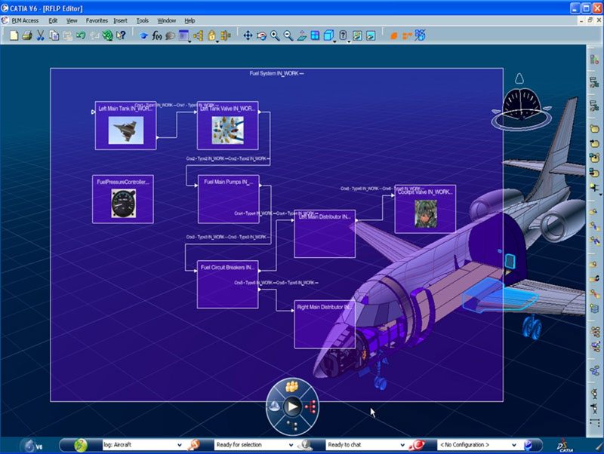This screenshot has height=454, width=604.
Task: Select the Left Tank Valve block
Action: [228, 126]
